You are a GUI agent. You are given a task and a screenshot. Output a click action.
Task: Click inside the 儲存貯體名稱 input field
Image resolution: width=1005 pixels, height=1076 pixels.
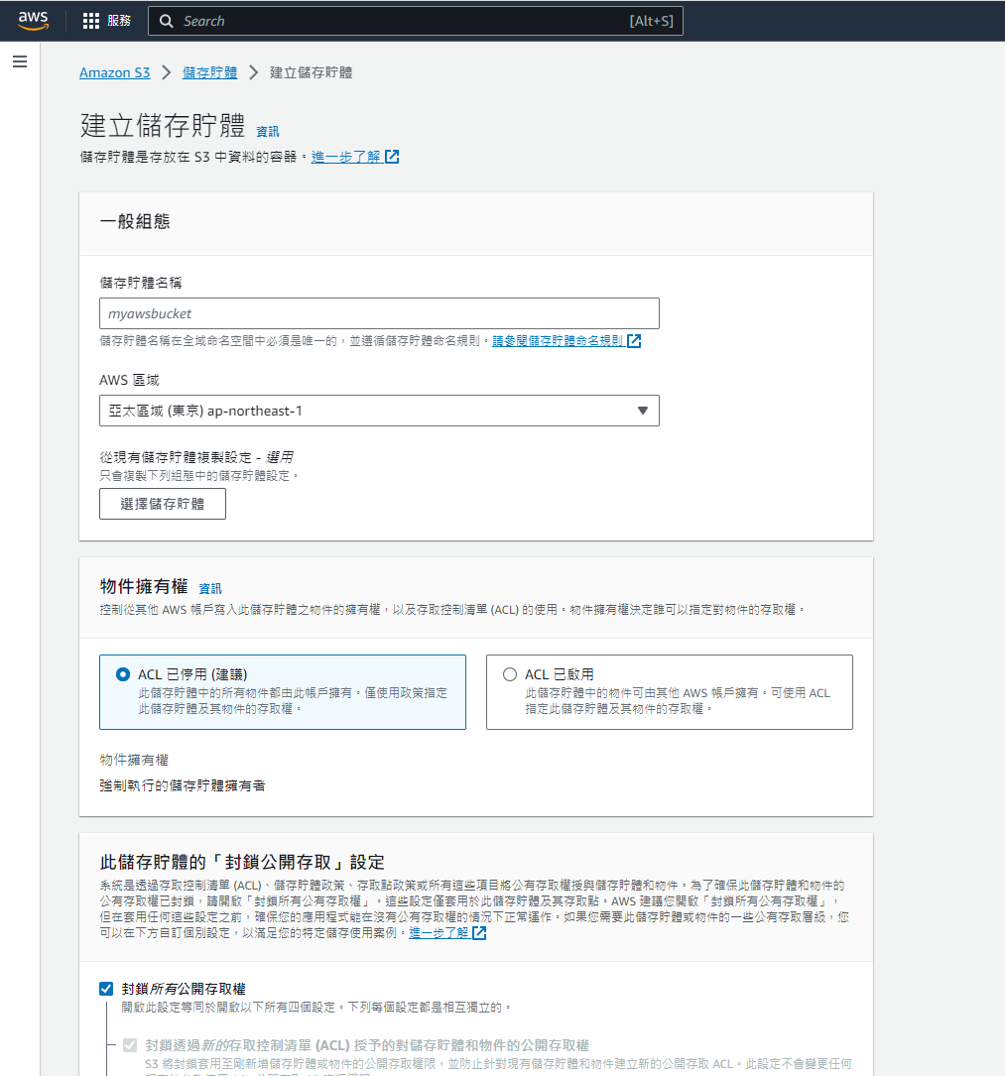pos(379,313)
